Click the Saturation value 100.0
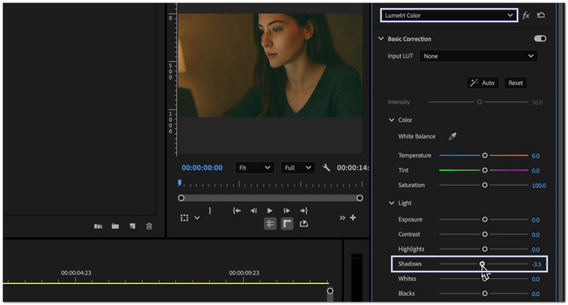The height and width of the screenshot is (305, 568). pos(539,186)
